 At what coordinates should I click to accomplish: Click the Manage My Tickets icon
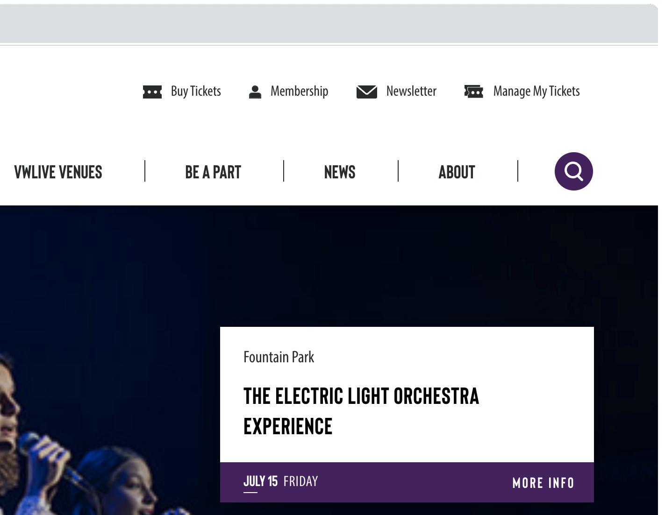pos(473,92)
